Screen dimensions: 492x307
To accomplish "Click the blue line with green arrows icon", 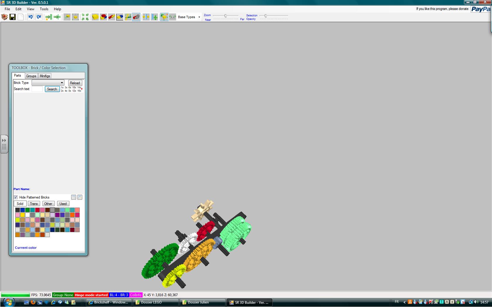I will (155, 17).
